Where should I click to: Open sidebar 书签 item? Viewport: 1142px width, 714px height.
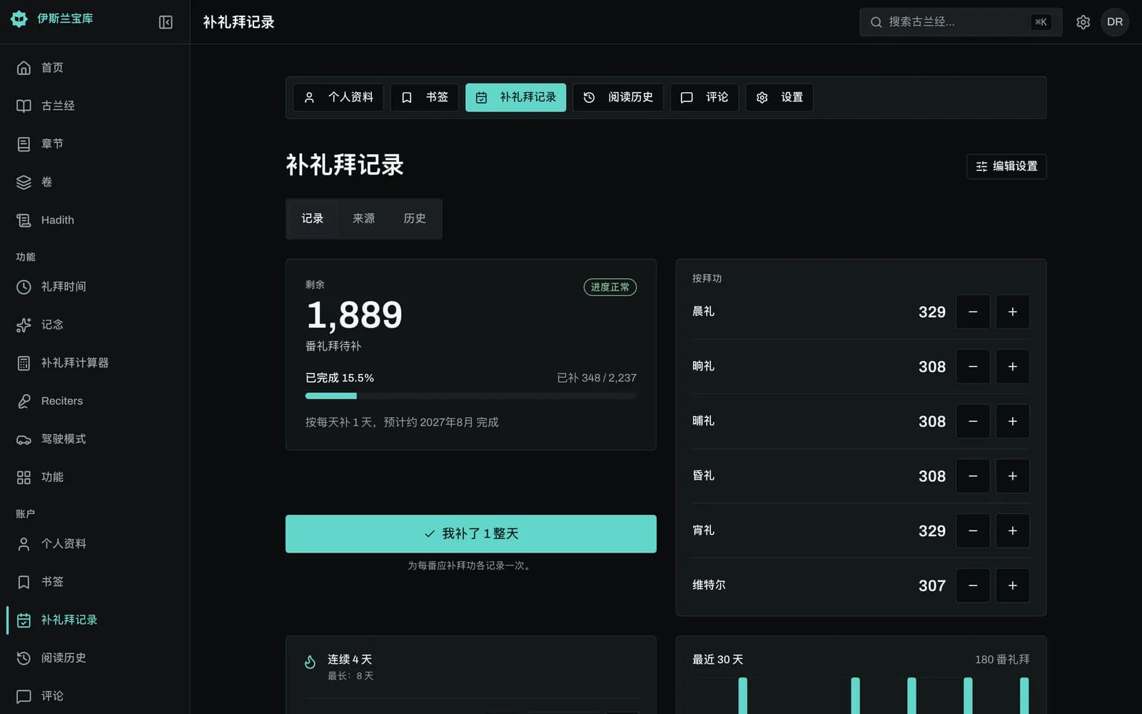click(95, 582)
